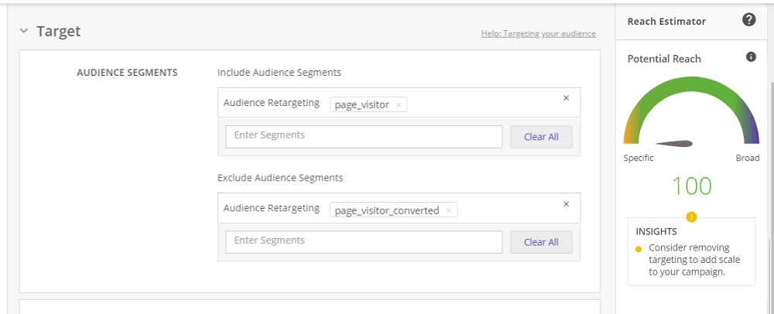Click the vertical scrollbar on the right
The image size is (774, 314).
[770, 155]
